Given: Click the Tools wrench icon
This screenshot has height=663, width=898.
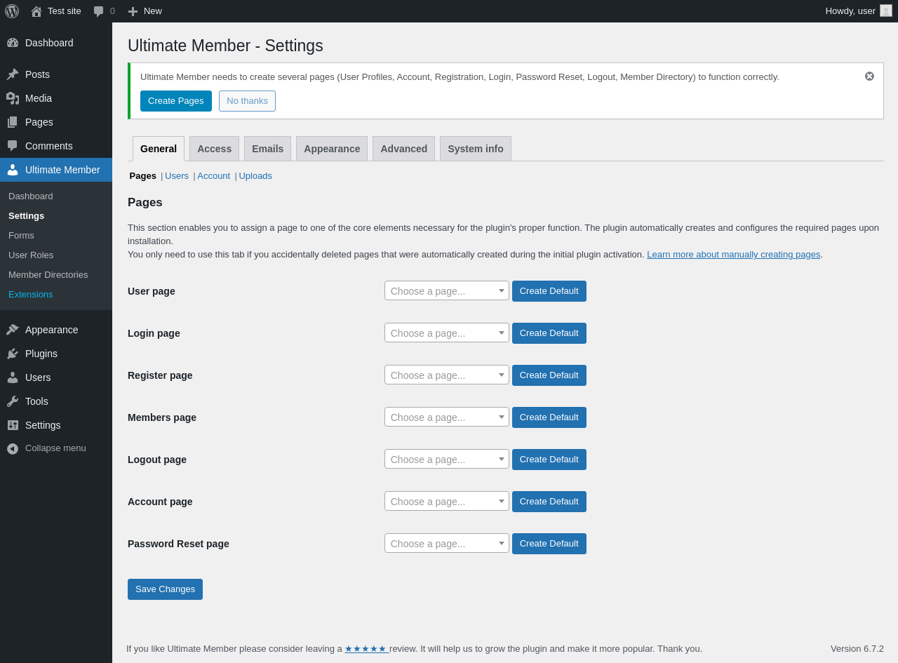Looking at the screenshot, I should (x=13, y=401).
